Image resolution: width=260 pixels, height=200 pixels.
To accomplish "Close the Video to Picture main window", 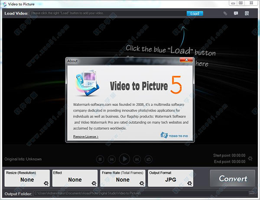I will click(251, 3).
